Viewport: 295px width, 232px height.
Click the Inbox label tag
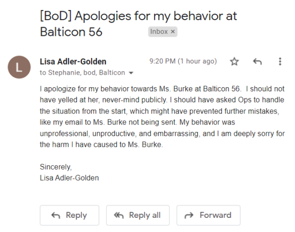pos(163,32)
